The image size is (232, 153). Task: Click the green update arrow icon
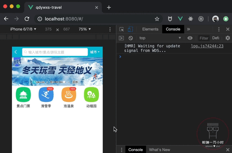coord(226,19)
